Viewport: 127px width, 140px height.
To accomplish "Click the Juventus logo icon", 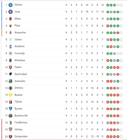I will [11, 122].
